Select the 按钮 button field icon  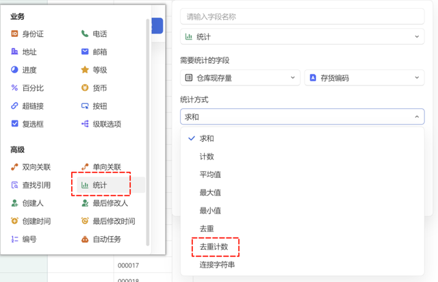pos(85,106)
